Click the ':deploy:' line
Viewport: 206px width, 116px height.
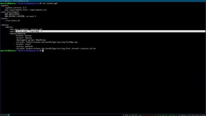coord(5,25)
